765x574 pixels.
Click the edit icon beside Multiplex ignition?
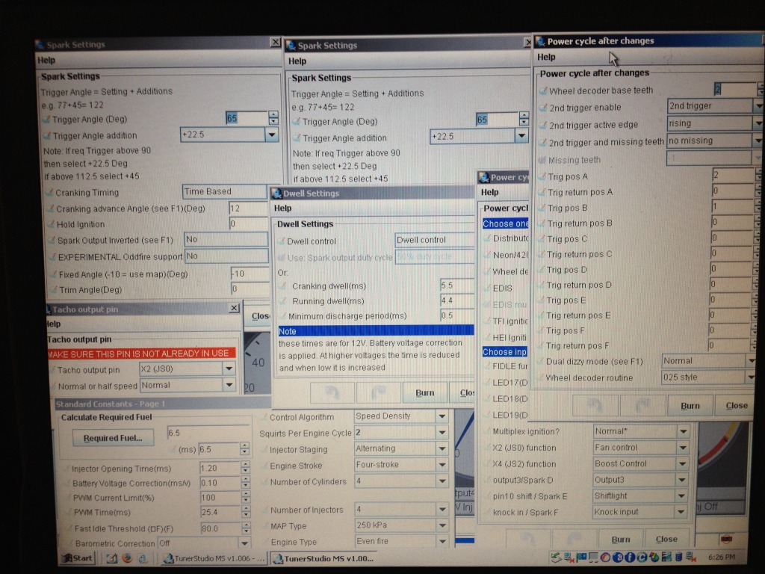(487, 431)
